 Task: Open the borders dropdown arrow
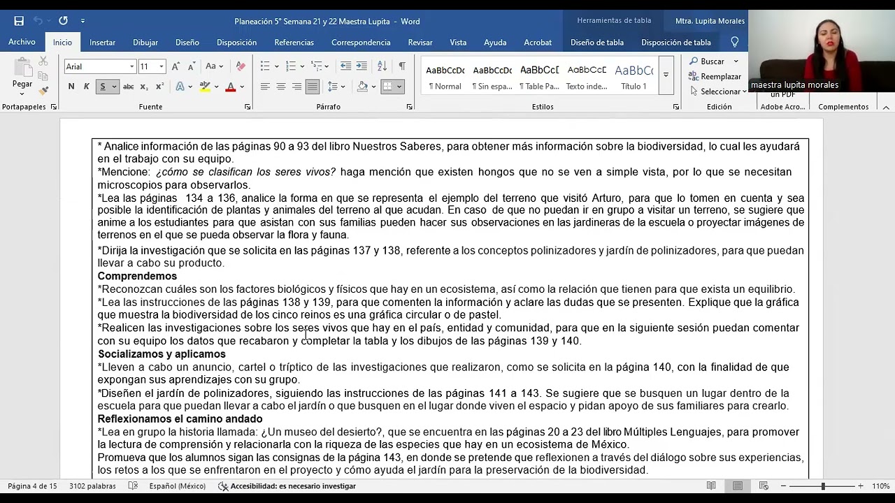pyautogui.click(x=399, y=87)
